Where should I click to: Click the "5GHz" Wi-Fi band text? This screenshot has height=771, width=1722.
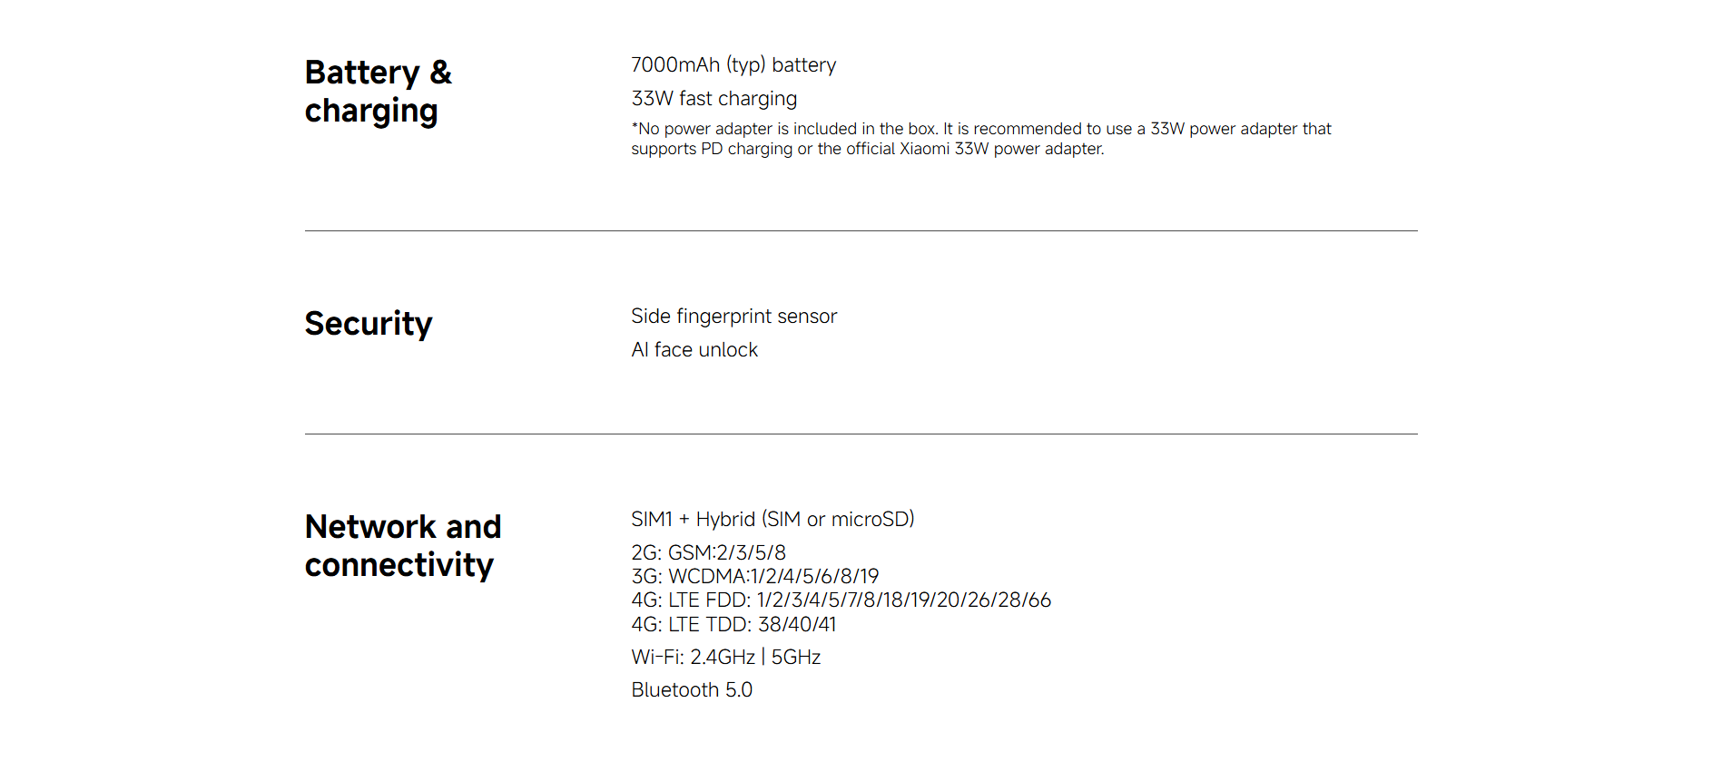coord(796,658)
